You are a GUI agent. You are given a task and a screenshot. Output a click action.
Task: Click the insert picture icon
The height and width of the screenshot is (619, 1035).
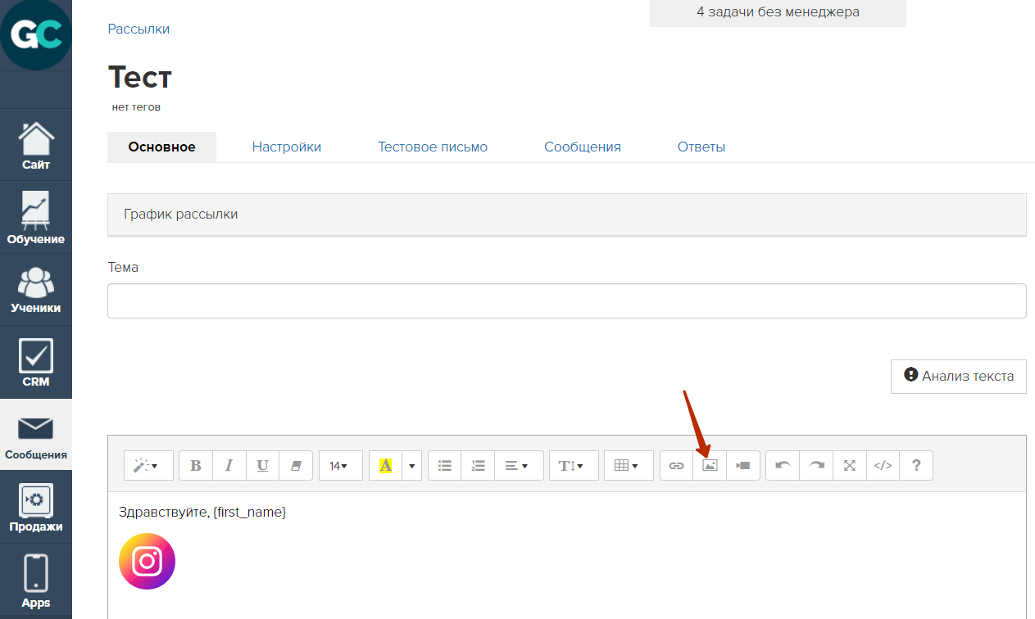click(710, 465)
